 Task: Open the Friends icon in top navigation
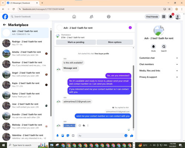pyautogui.click(x=91, y=17)
